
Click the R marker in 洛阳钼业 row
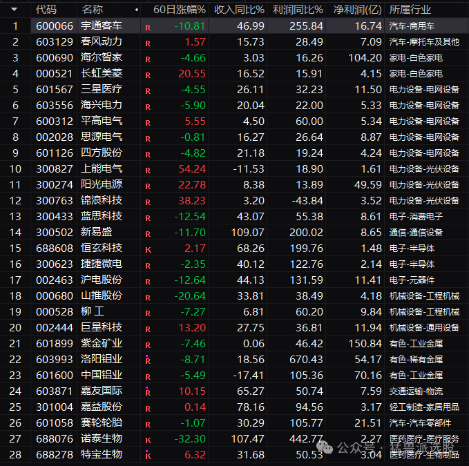148,360
